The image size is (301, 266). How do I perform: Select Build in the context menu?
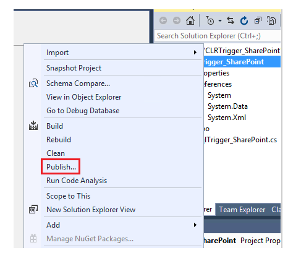coord(54,126)
